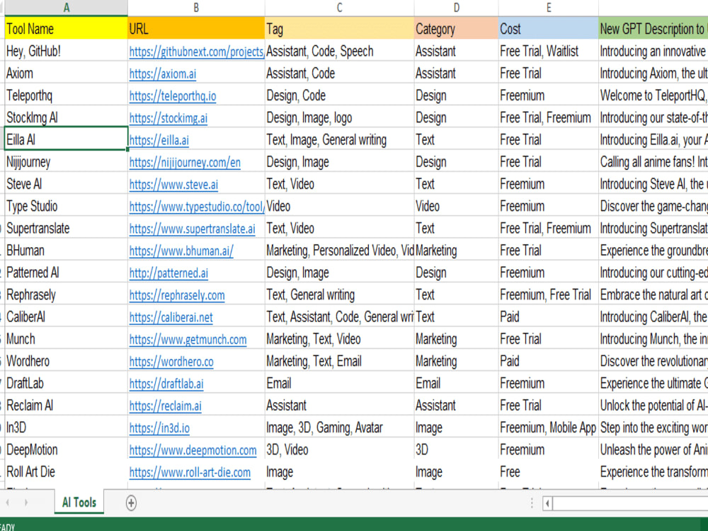This screenshot has height=531, width=708.
Task: Select the BHuman cell
Action: point(67,250)
